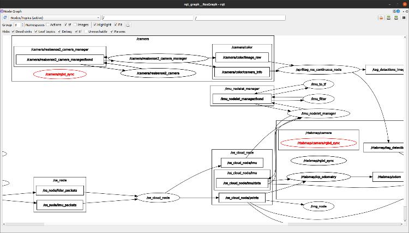The width and height of the screenshot is (409, 233).
Task: Toggle the Highlight checkbox
Action: click(x=95, y=25)
